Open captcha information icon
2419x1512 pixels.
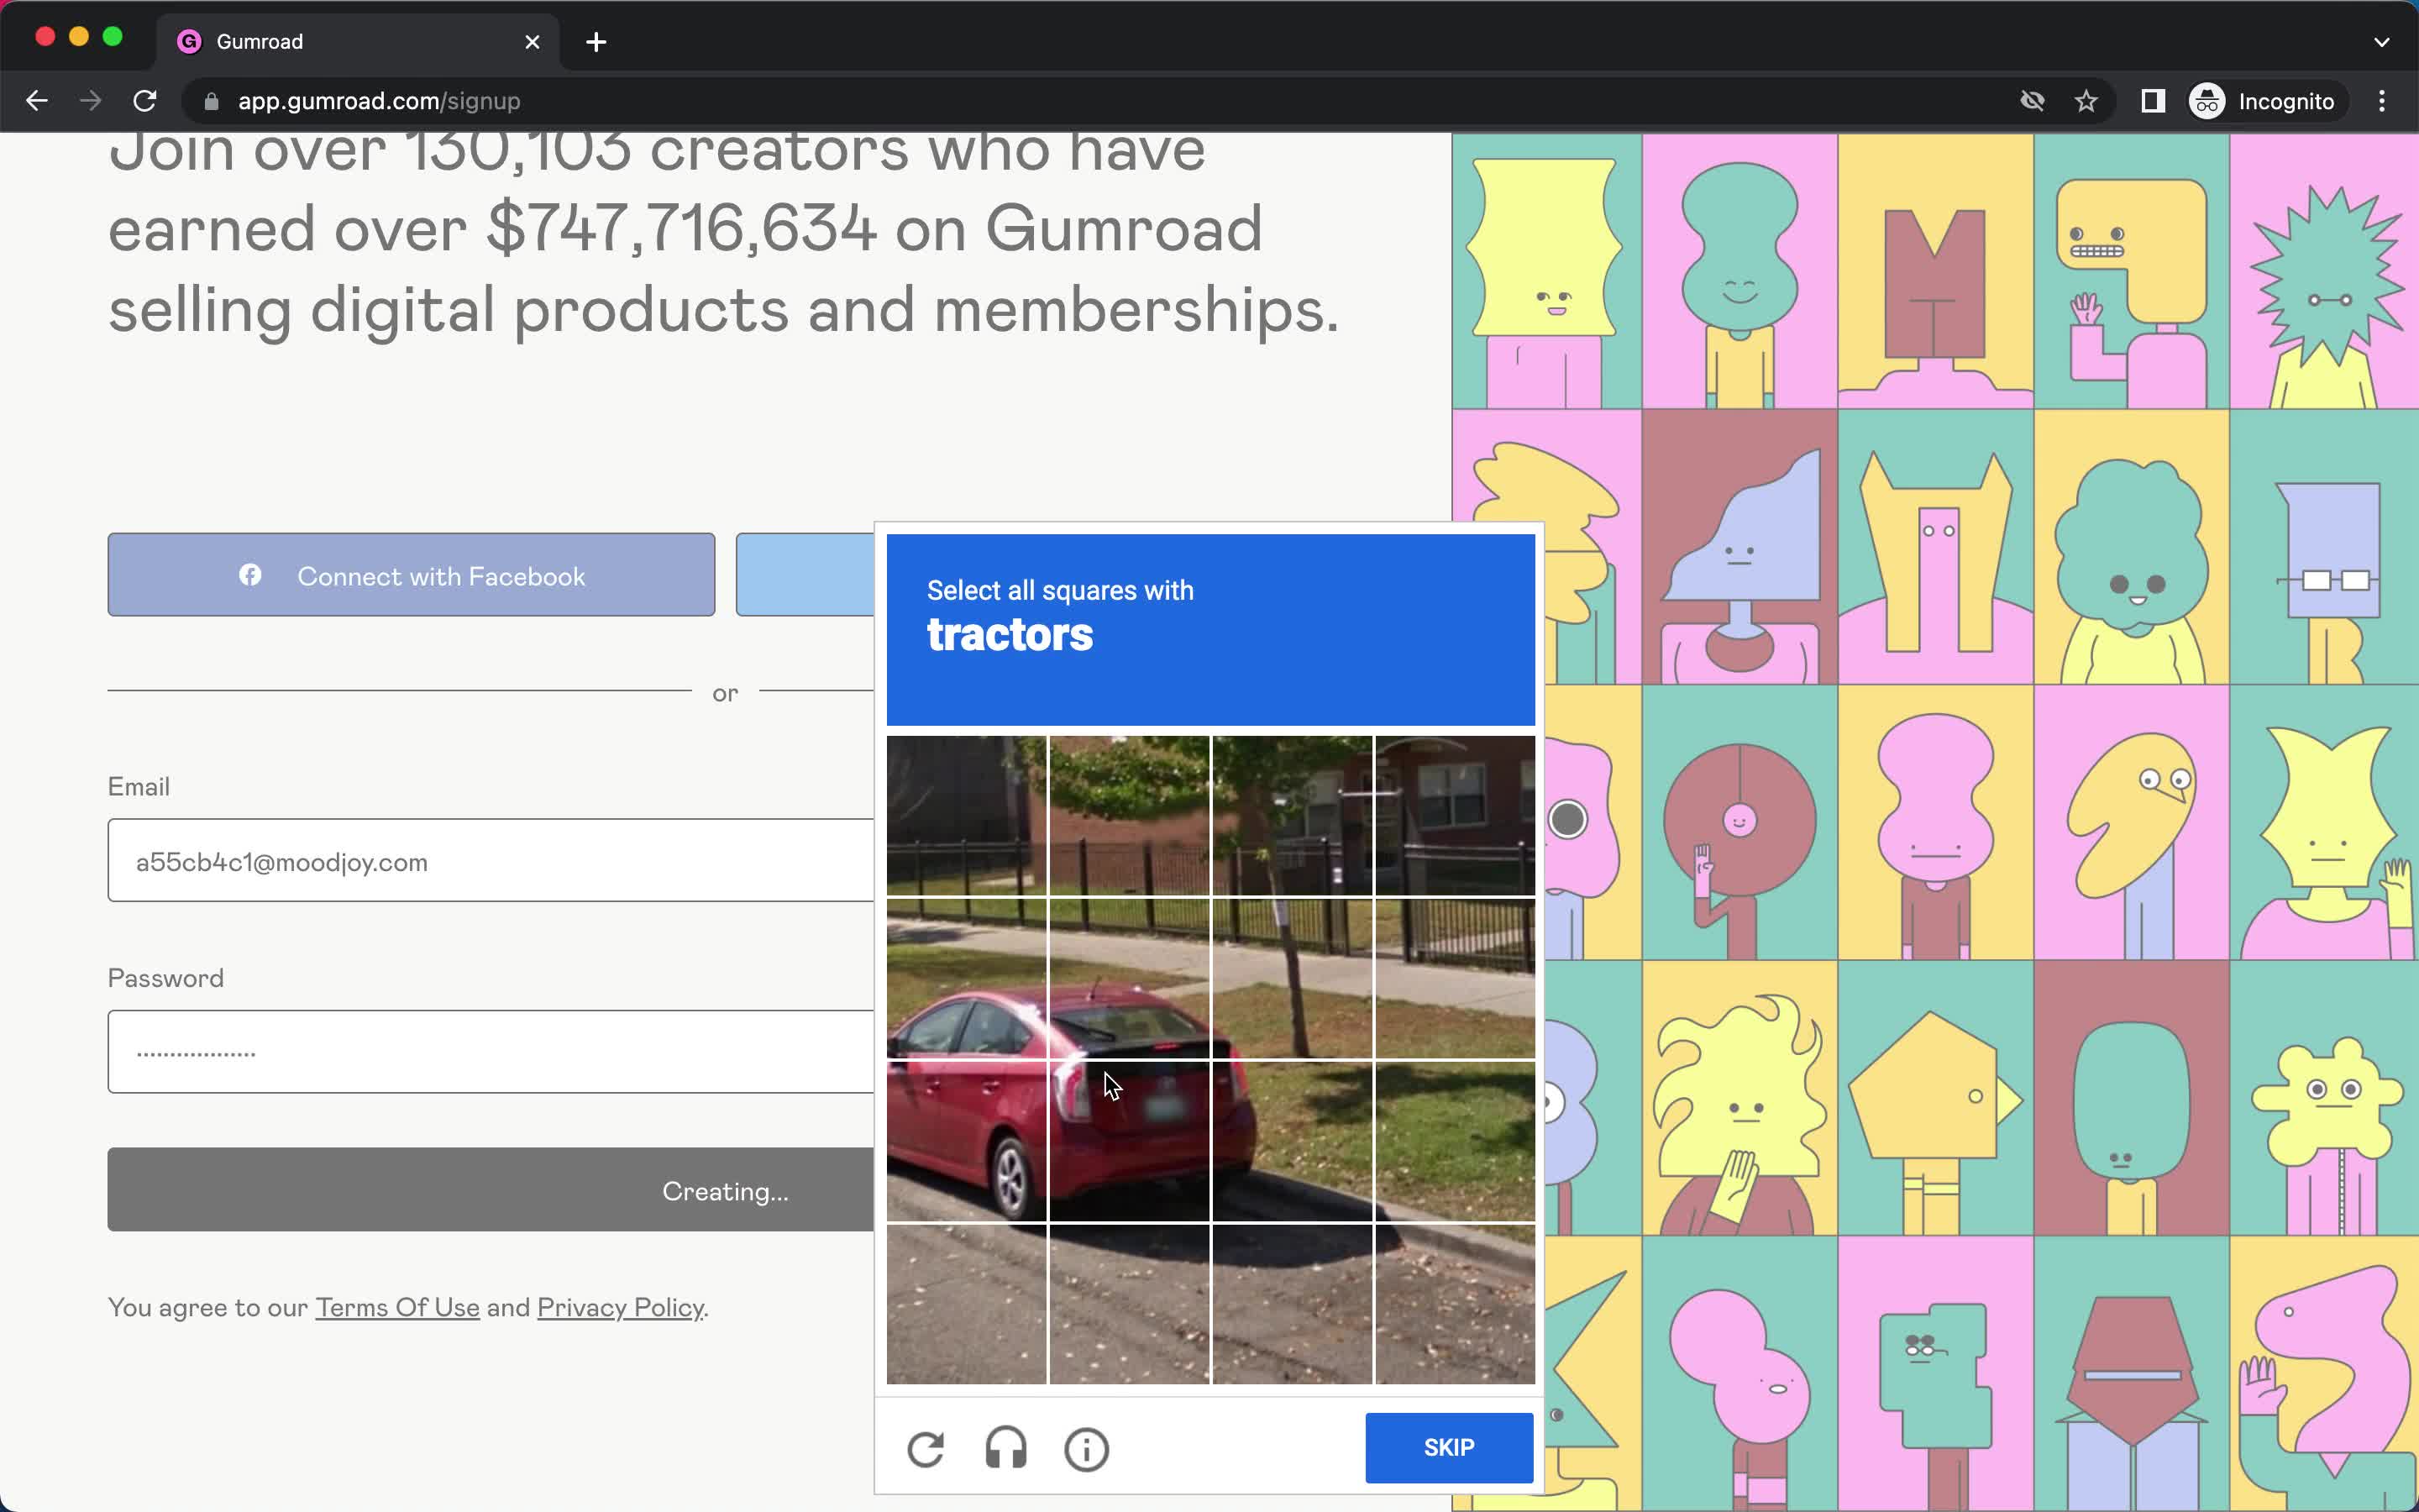(x=1087, y=1448)
